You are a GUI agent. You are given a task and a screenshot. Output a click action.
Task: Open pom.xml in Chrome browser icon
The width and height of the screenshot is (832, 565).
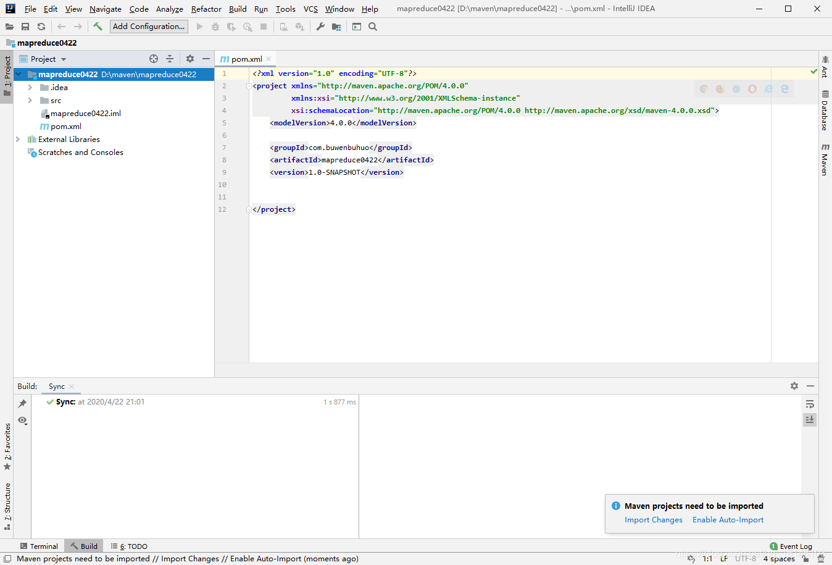click(x=704, y=89)
